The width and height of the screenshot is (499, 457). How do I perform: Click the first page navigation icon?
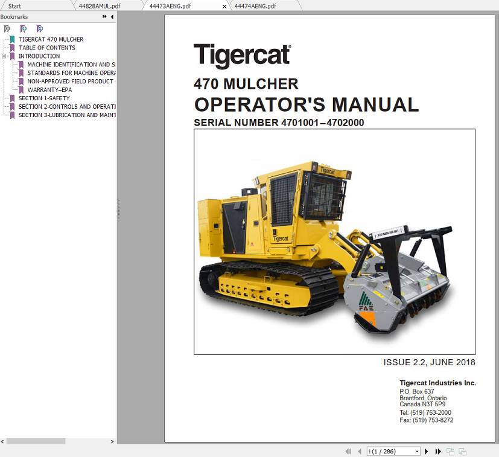pyautogui.click(x=348, y=451)
